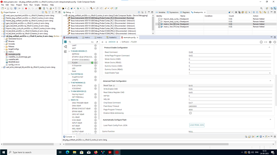
Task: Switch to Expressions tab
Action: (173, 12)
